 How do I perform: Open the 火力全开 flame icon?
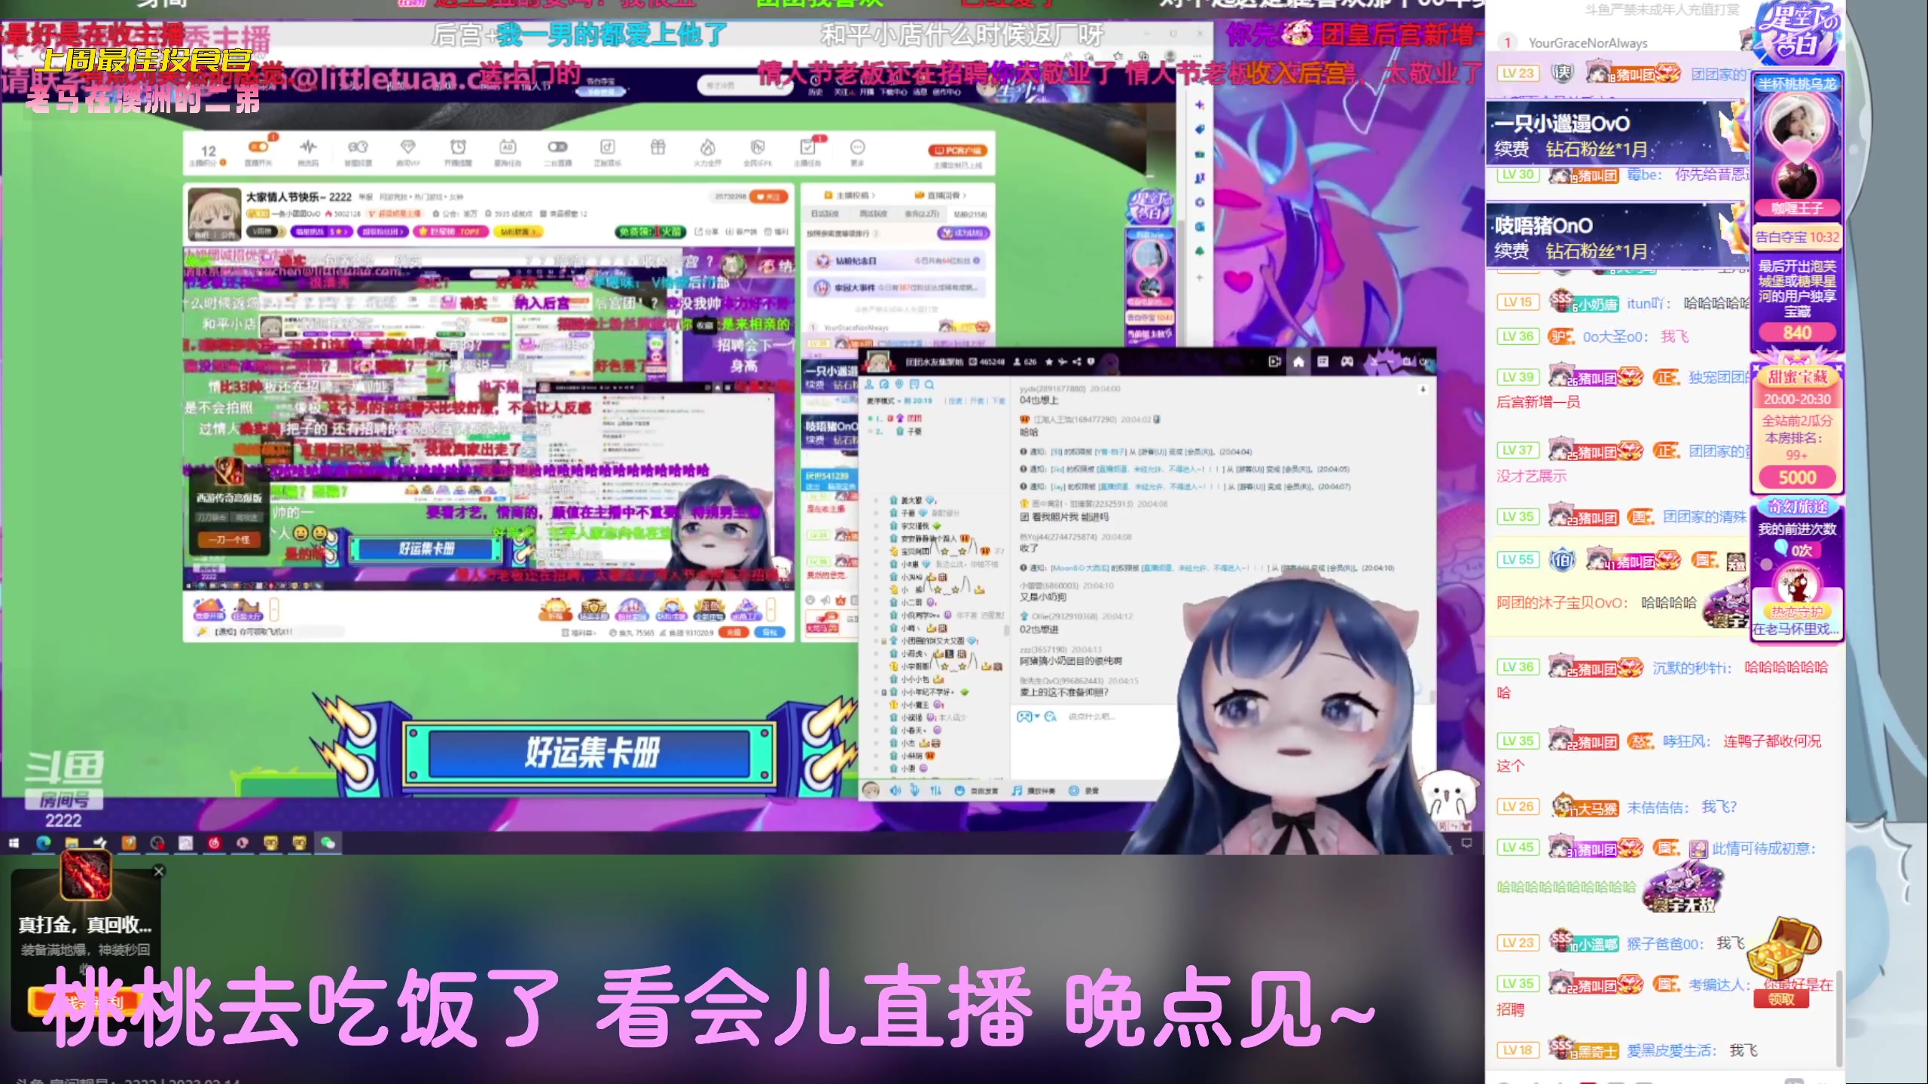[708, 147]
